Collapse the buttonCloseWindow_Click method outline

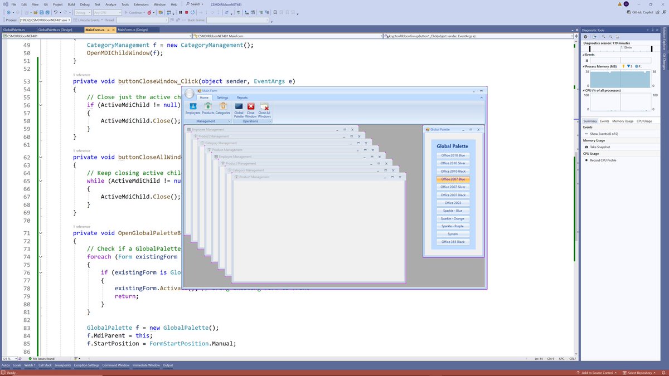[41, 81]
